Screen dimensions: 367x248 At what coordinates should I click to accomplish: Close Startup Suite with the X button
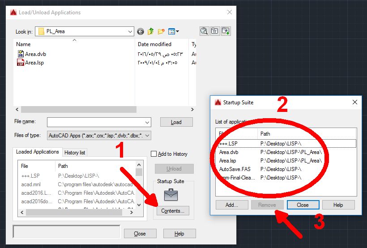click(x=355, y=102)
